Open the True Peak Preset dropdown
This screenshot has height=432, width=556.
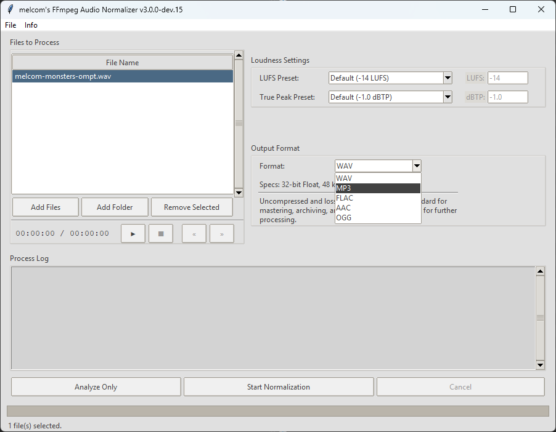point(448,97)
